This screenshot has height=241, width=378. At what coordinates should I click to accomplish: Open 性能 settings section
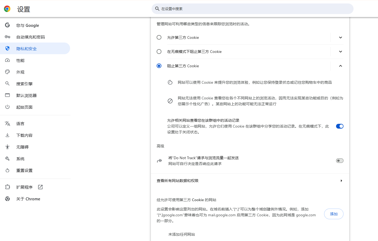(35, 60)
